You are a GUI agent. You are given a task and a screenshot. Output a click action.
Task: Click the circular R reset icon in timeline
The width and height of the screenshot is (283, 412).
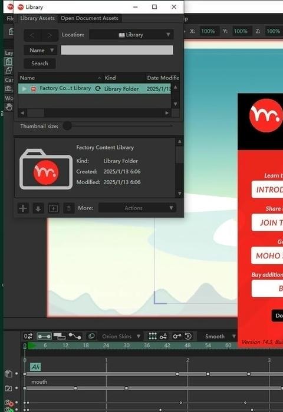pyautogui.click(x=188, y=336)
